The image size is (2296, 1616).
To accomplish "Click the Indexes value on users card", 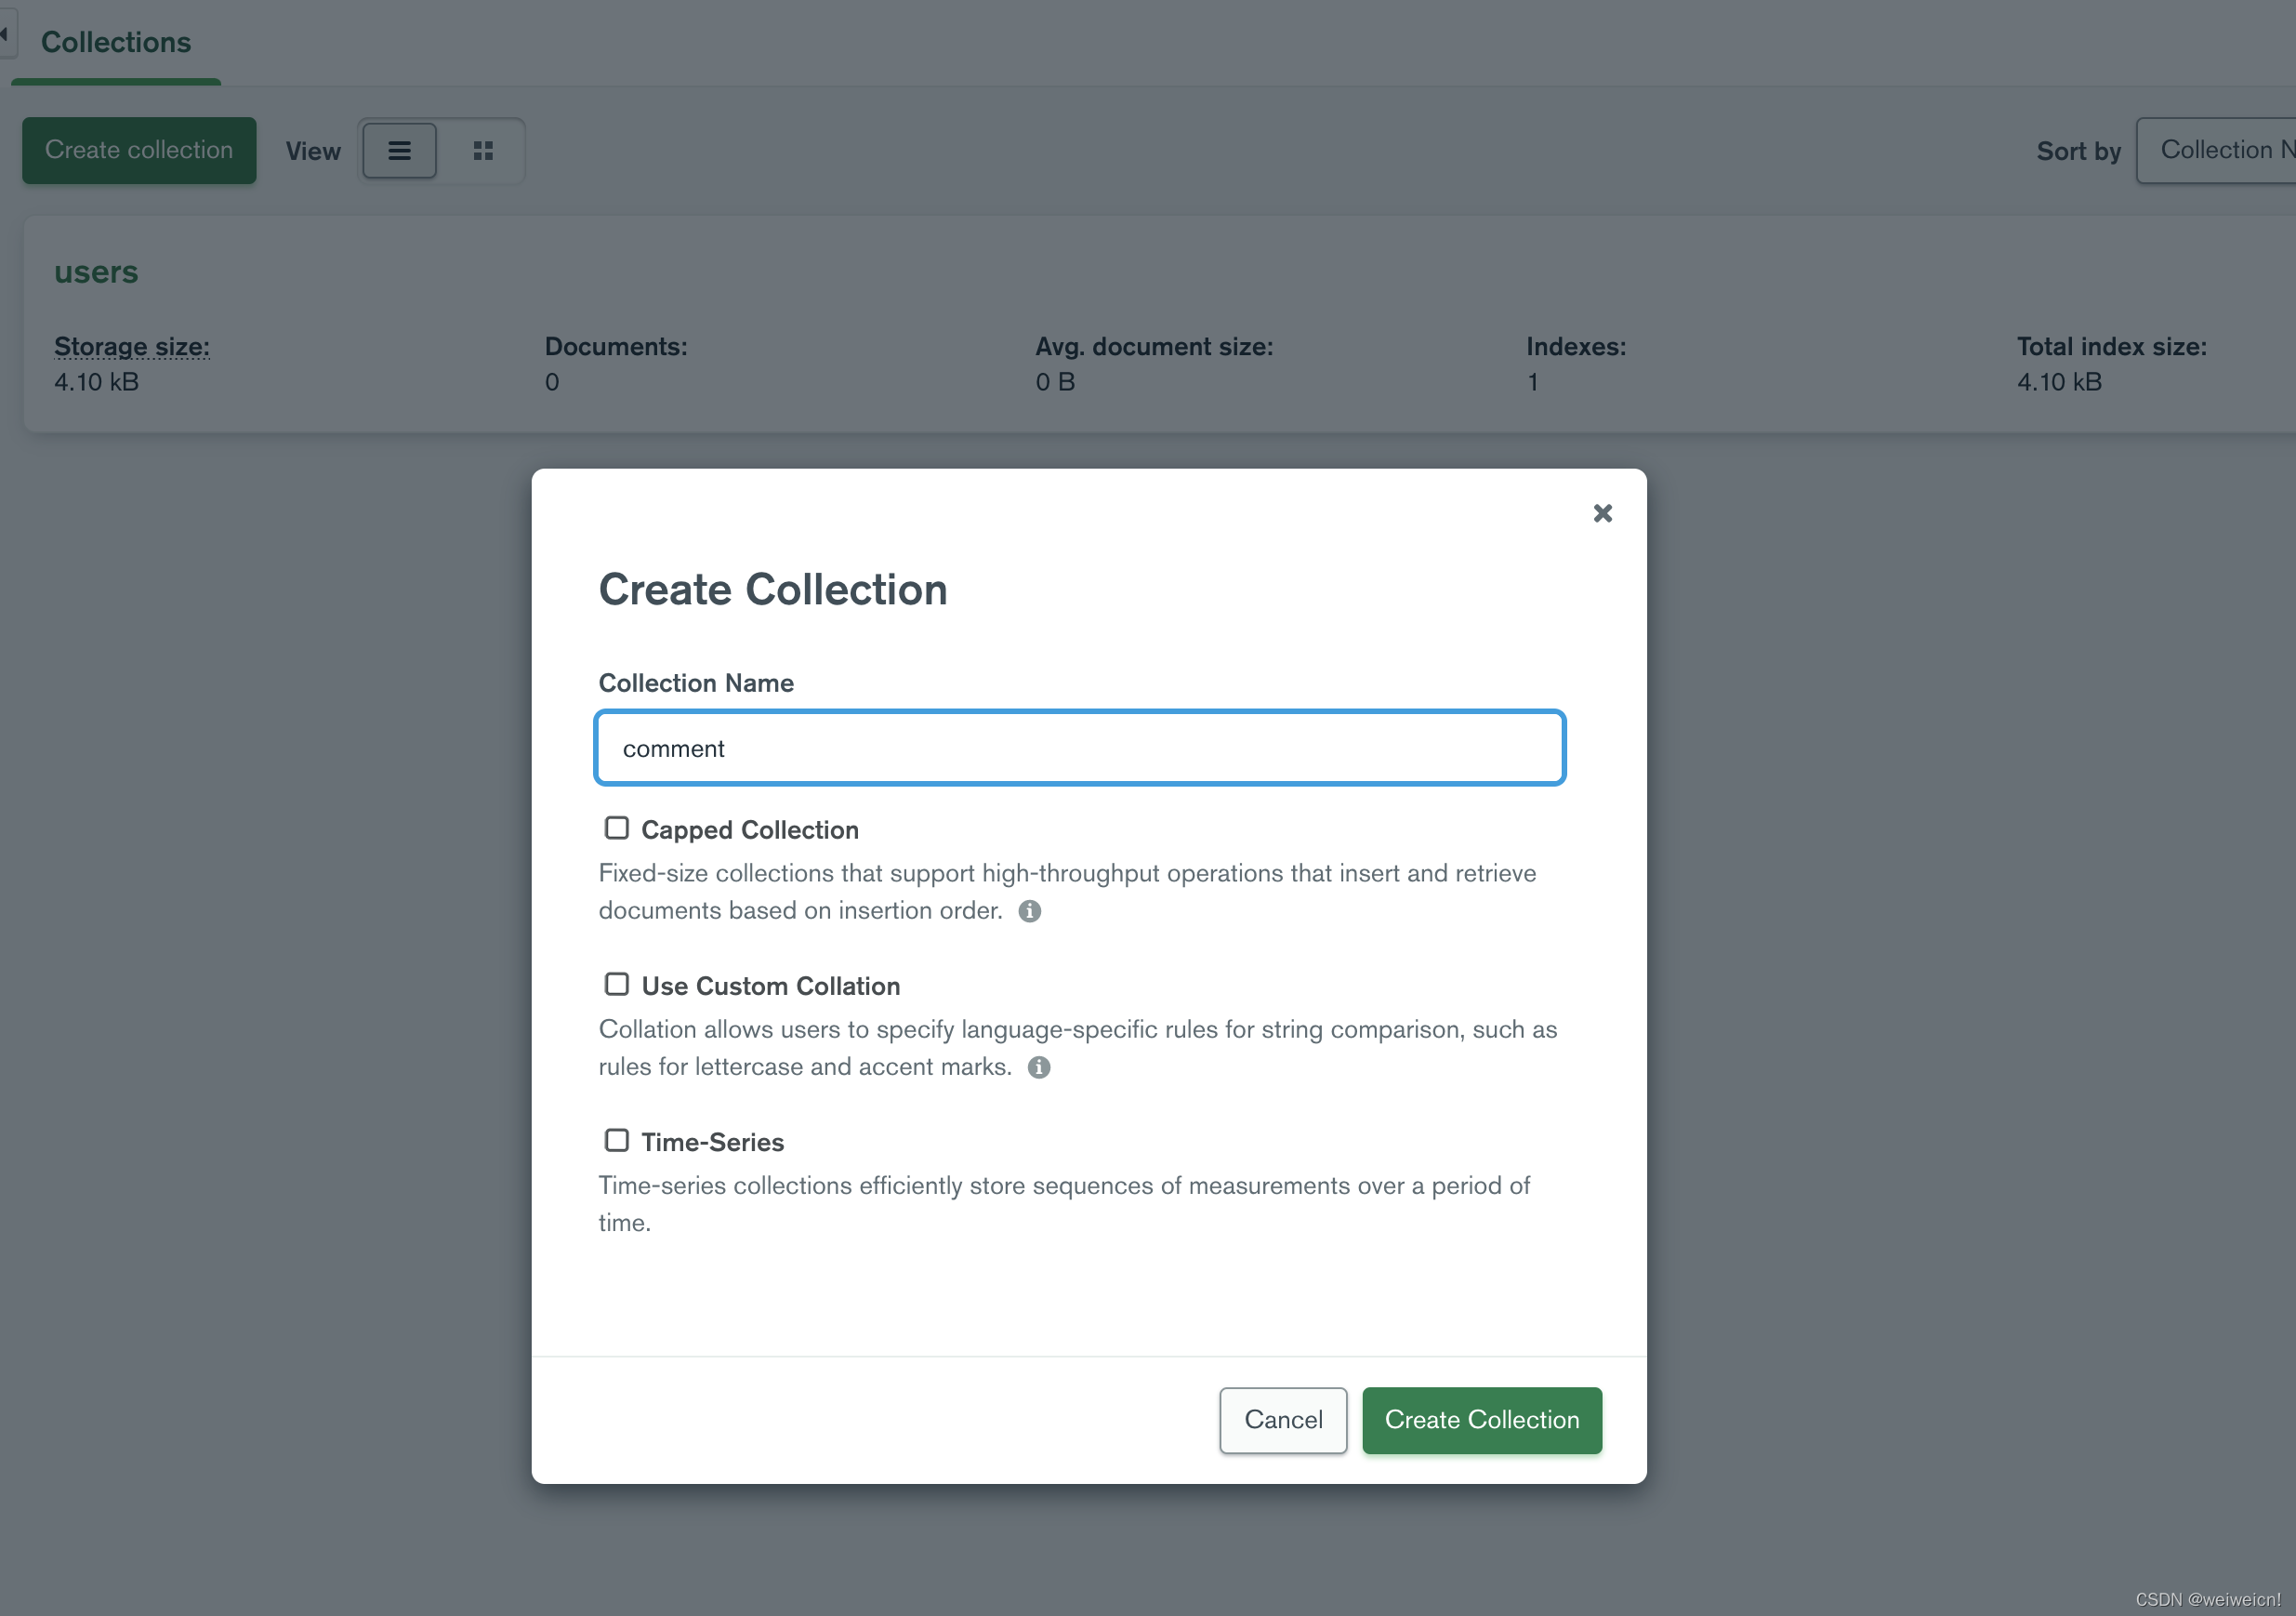I will pyautogui.click(x=1532, y=381).
